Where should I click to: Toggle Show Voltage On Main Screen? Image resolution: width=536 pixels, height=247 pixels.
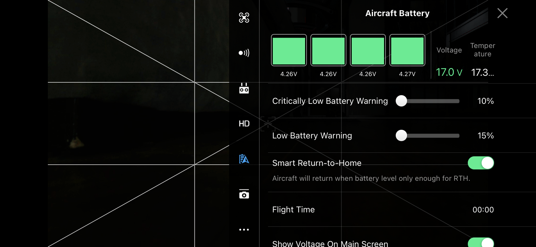click(x=481, y=243)
